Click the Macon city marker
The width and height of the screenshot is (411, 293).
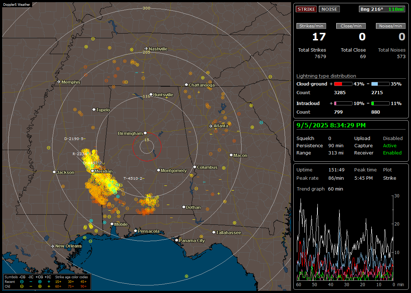coord(231,155)
